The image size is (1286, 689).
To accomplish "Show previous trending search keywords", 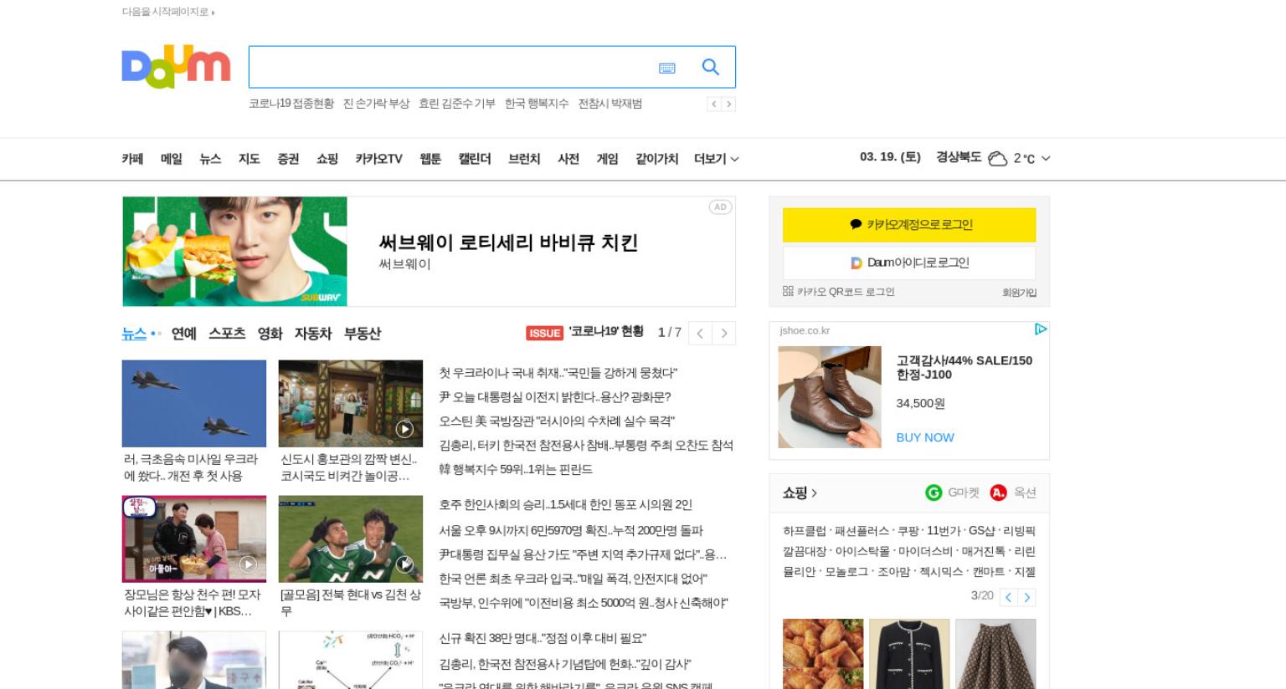I will (x=713, y=104).
